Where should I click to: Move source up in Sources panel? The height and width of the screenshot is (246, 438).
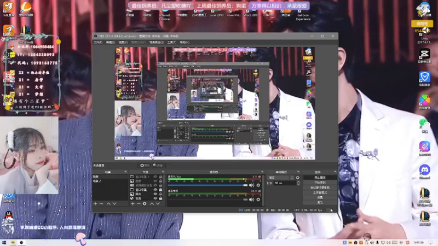point(152,203)
